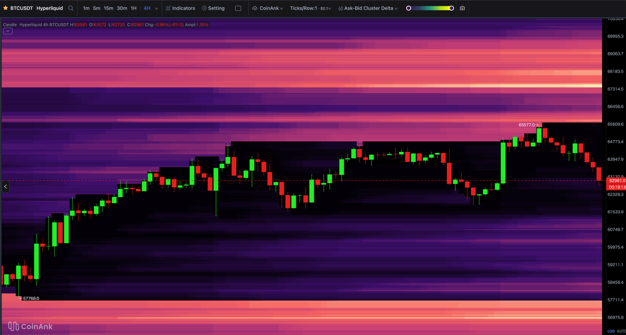Switch to the 30m timeframe
626x335 pixels.
tap(122, 8)
